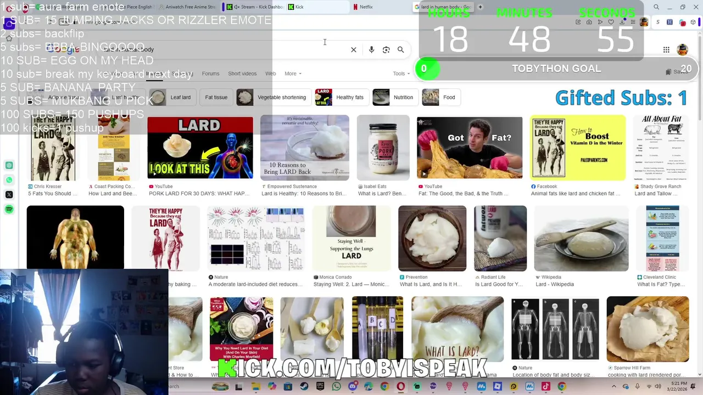Open How to Boost Vitamin D image
This screenshot has height=395, width=703.
pos(578,148)
